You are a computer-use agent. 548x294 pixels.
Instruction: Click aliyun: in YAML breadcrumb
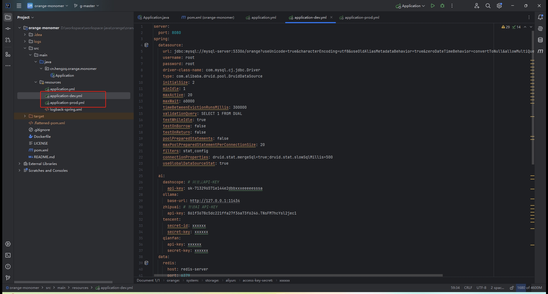[x=231, y=280]
